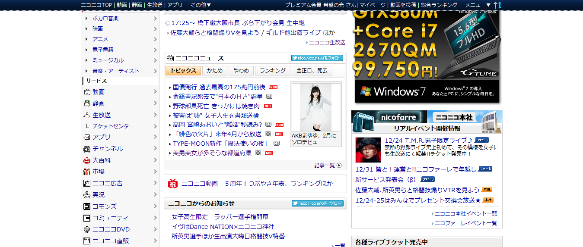Viewport: 583px width, 247px height.
Task: Open the 金正日、死去 news tab
Action: tap(312, 71)
